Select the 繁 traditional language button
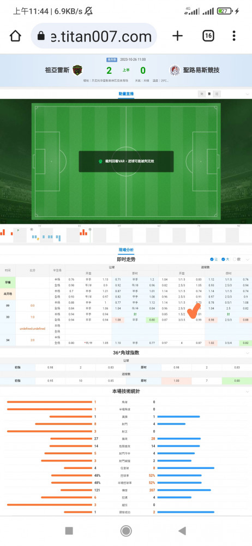Viewport: 252px width, 546px height. (x=209, y=94)
